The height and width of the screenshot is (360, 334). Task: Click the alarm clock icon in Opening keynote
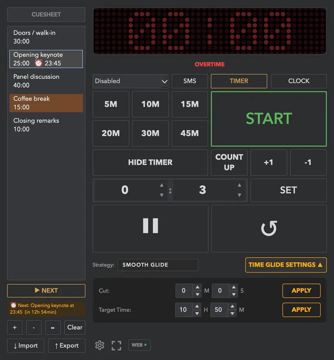[38, 63]
